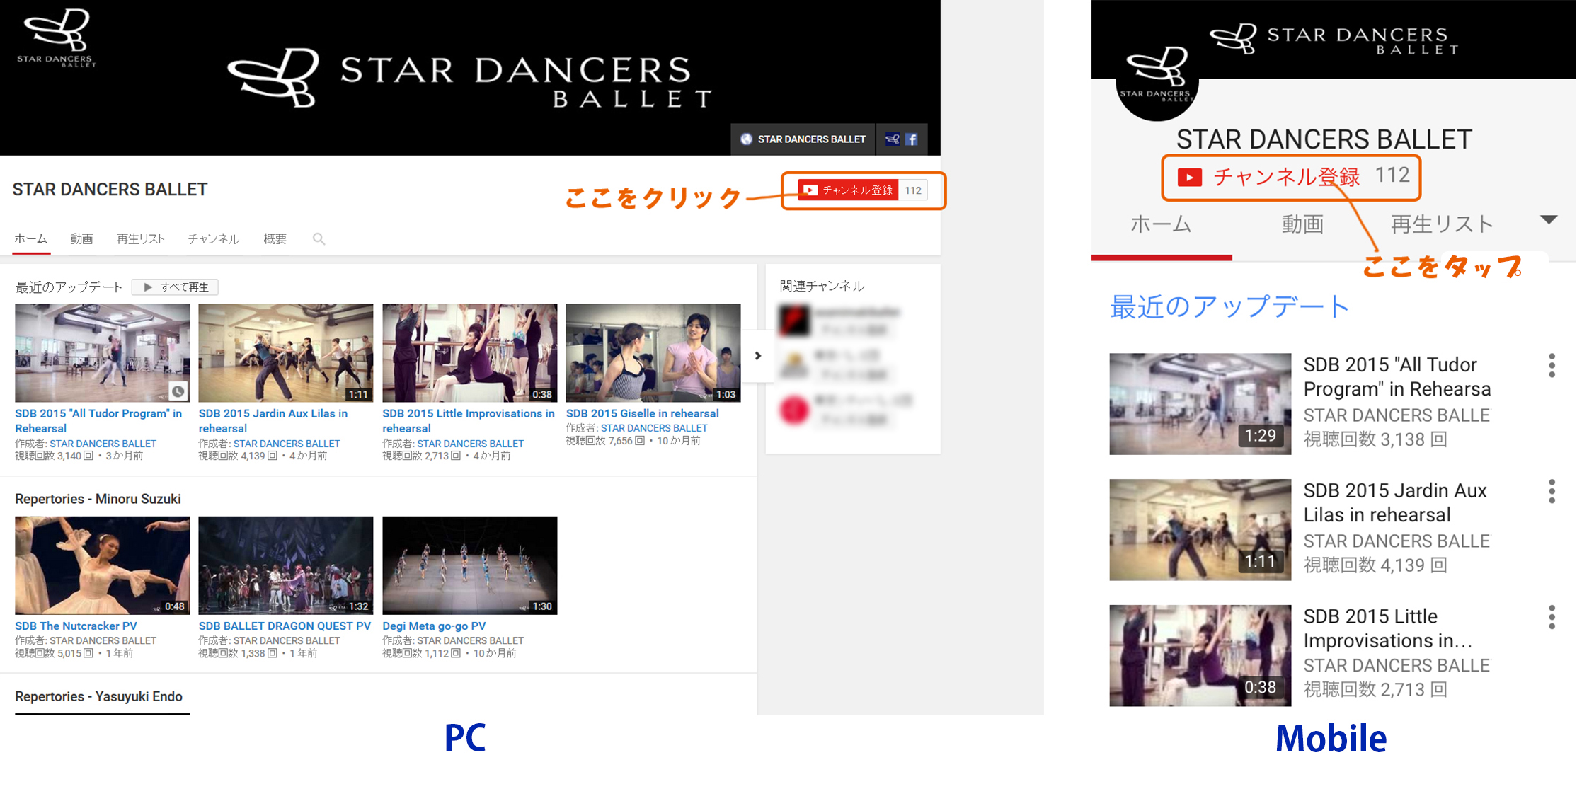1577x801 pixels.
Task: Open the watch later clock on first video
Action: click(178, 391)
